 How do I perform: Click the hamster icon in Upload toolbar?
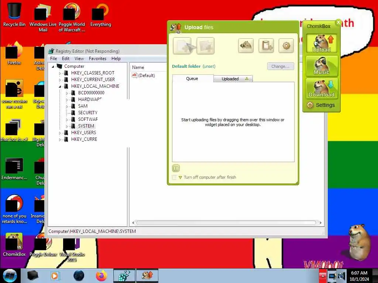246,45
